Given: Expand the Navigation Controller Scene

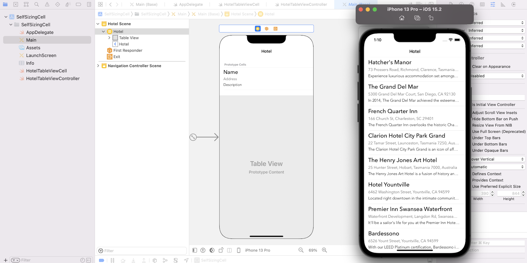Looking at the screenshot, I should [x=98, y=66].
